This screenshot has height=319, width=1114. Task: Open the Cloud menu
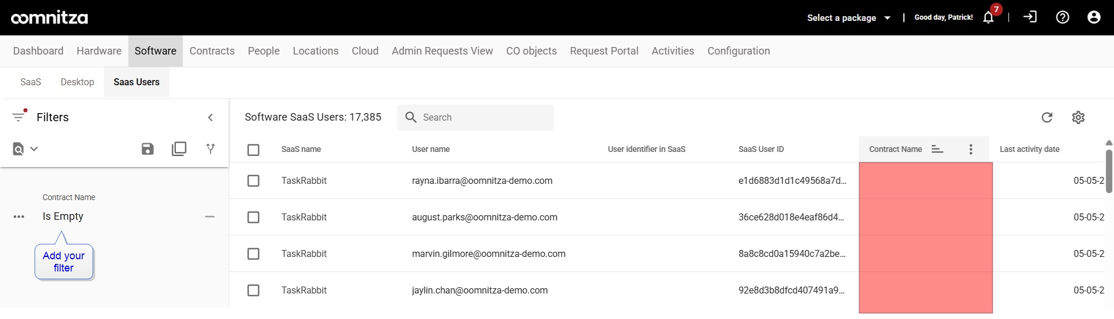365,51
